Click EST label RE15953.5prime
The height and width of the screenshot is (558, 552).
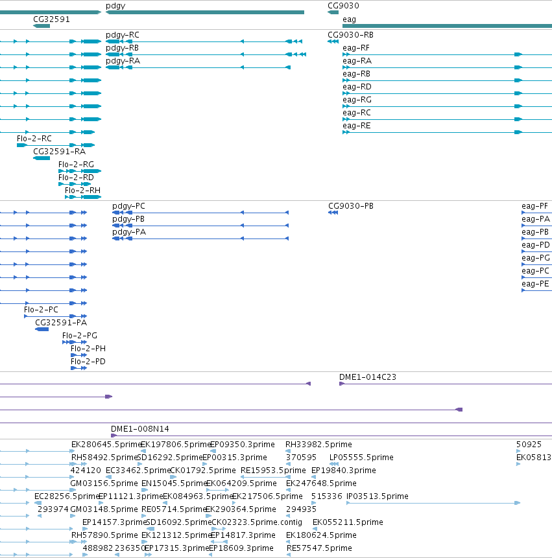point(273,471)
